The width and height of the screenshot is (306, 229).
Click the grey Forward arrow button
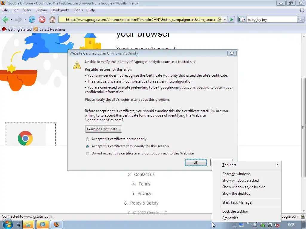point(18,19)
